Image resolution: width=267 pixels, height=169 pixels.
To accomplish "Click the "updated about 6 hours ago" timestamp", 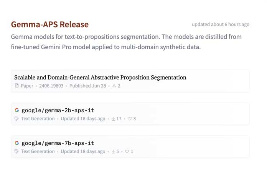I will pyautogui.click(x=221, y=25).
